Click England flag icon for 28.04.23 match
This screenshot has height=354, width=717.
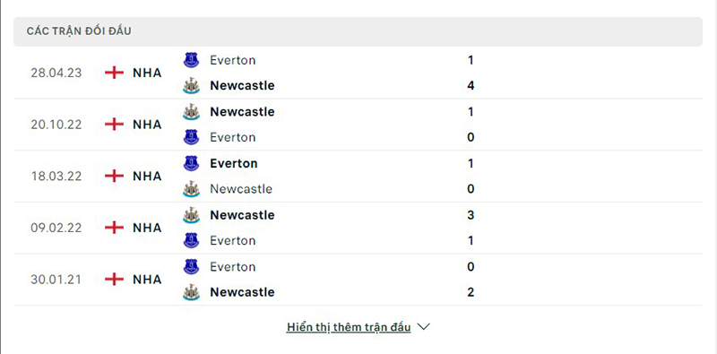click(115, 73)
